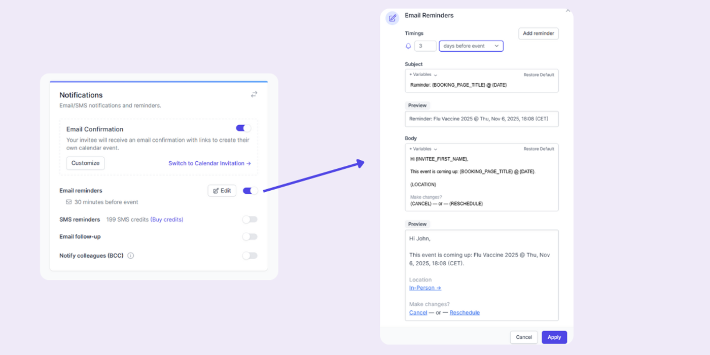
Task: Click the Edit pencil next to Email reminders
Action: coord(222,190)
